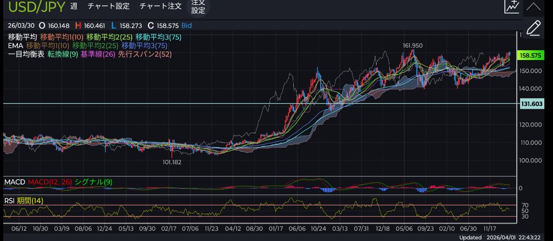Select the EMA indicator label
553x241 pixels.
point(15,46)
